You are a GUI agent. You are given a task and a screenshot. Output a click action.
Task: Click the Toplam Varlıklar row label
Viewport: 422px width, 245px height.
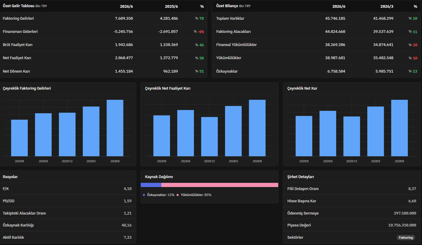(230, 18)
